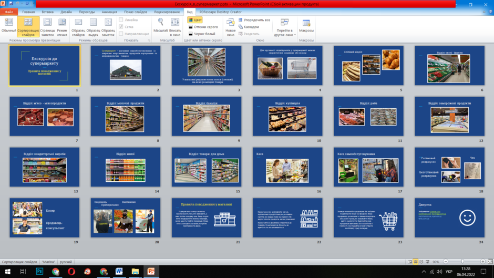Image resolution: width=494 pixels, height=278 pixels.
Task: Switch to Обычный (Normal) view in ribbon
Action: tap(8, 26)
